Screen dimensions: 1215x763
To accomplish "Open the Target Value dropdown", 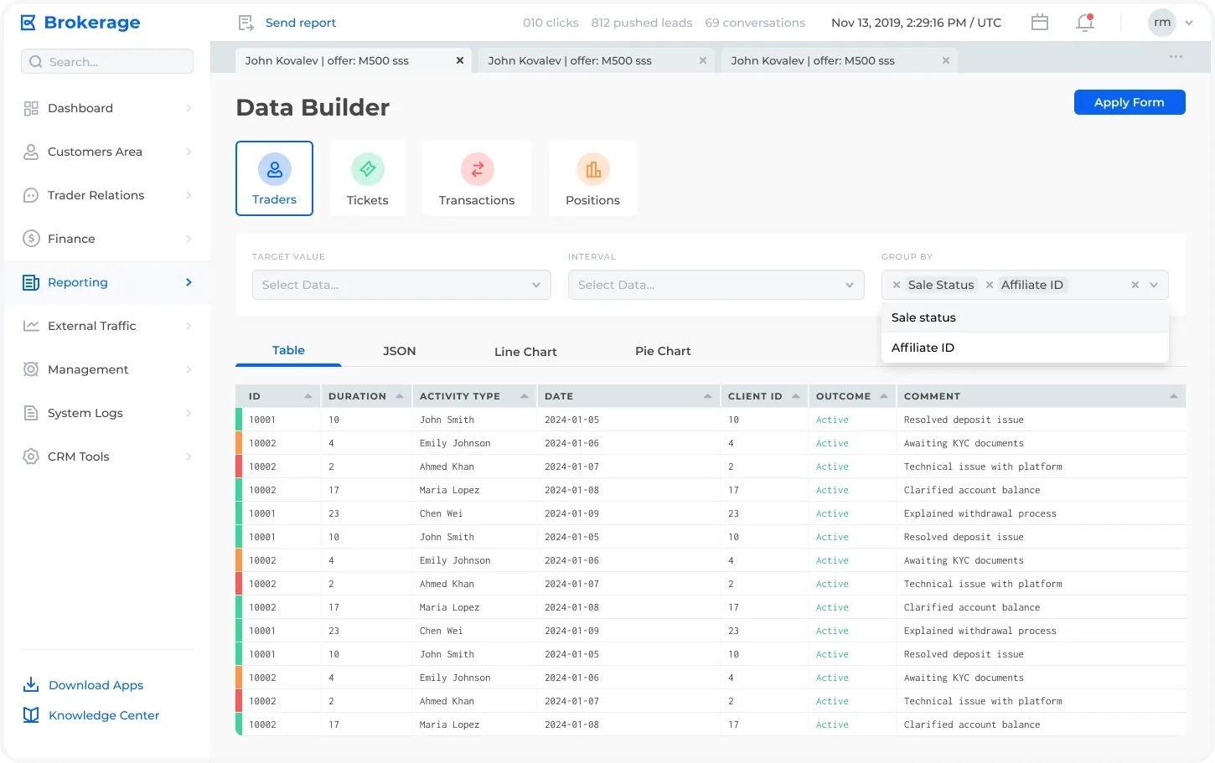I will [401, 285].
